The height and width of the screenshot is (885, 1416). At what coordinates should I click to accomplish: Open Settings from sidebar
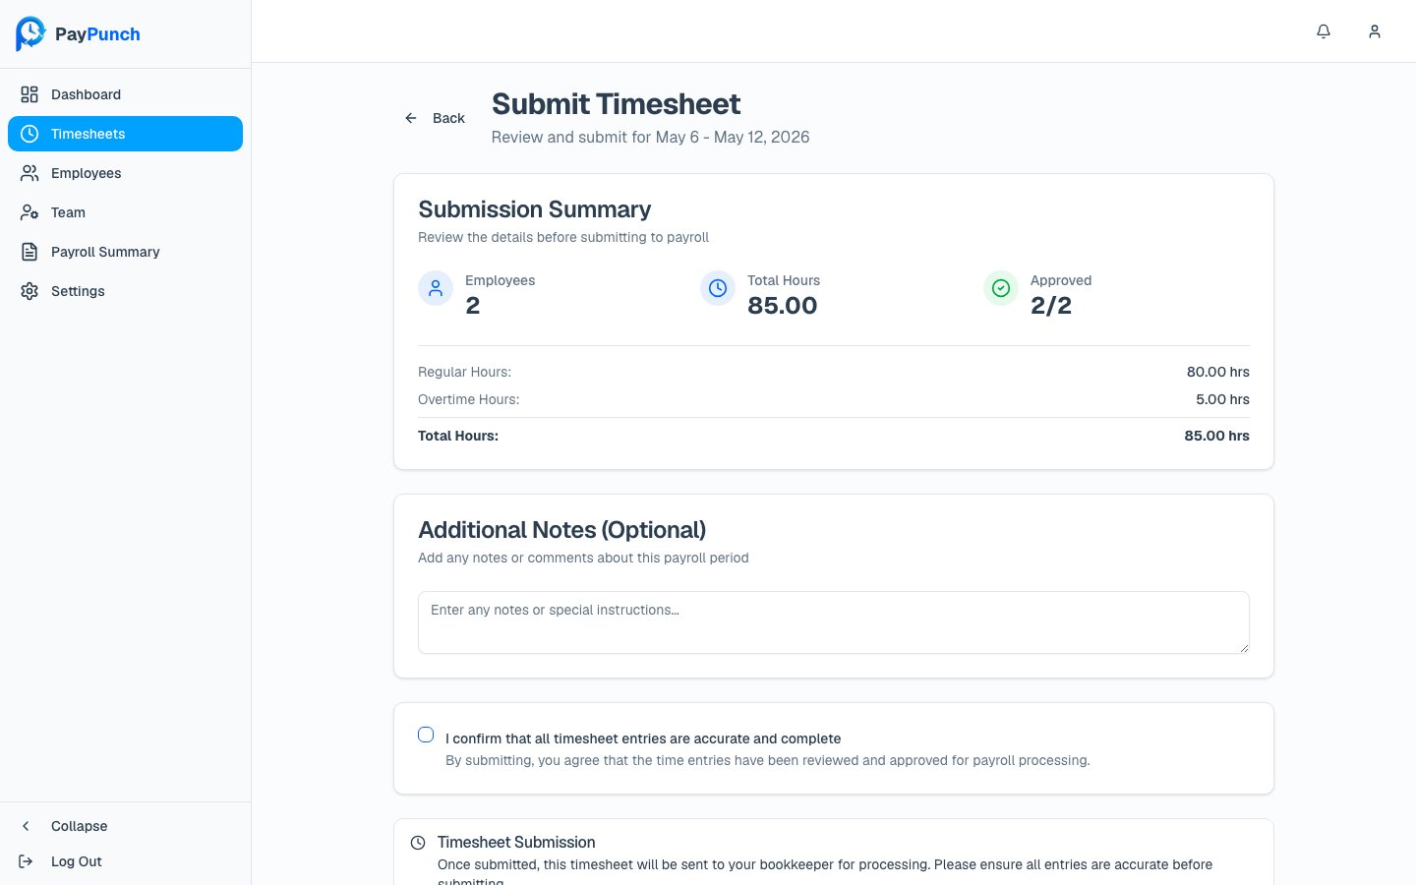point(125,291)
